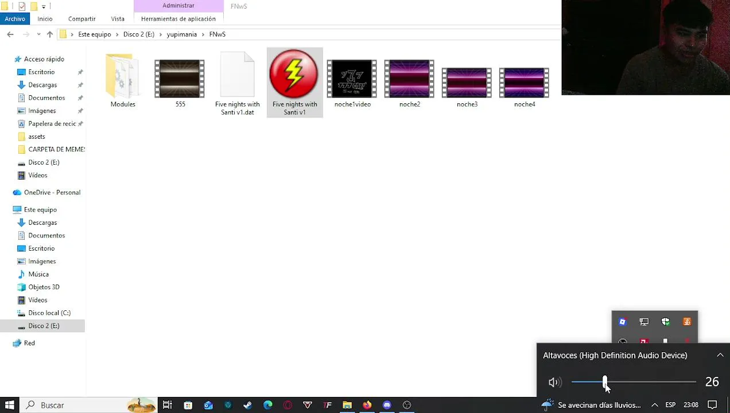Select Red in the navigation pane
Viewport: 730px width, 413px height.
tap(29, 343)
